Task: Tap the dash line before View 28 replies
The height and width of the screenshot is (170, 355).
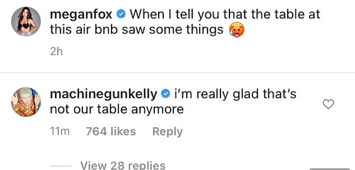Action: point(61,166)
